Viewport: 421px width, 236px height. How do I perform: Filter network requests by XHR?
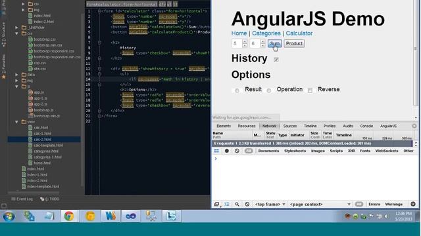point(351,151)
